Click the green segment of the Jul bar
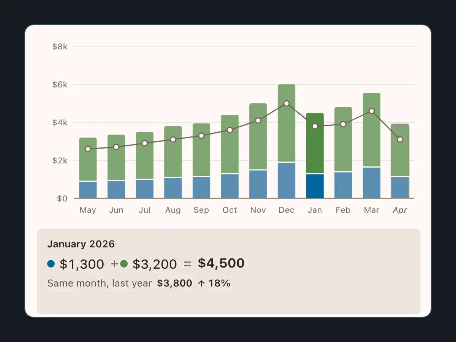This screenshot has height=342, width=456. click(144, 155)
